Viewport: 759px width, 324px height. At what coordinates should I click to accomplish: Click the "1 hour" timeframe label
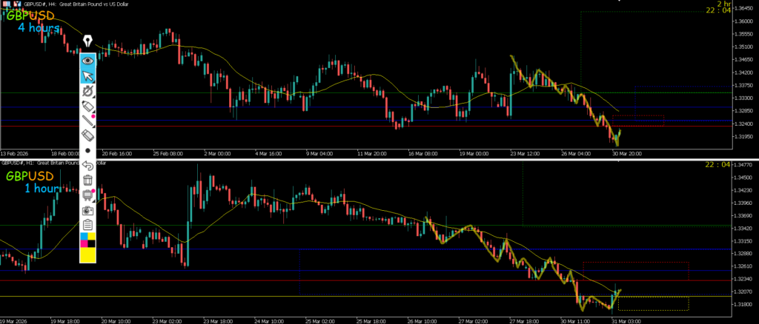(x=42, y=189)
